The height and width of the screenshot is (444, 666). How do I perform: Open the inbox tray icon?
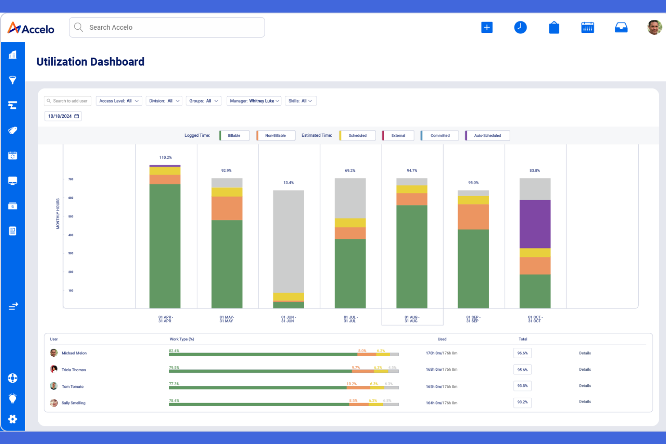point(621,27)
